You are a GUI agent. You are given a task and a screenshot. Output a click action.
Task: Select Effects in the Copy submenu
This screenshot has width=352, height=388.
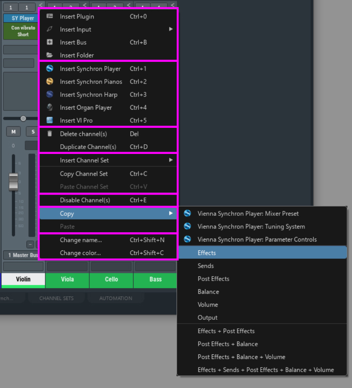[x=207, y=253]
